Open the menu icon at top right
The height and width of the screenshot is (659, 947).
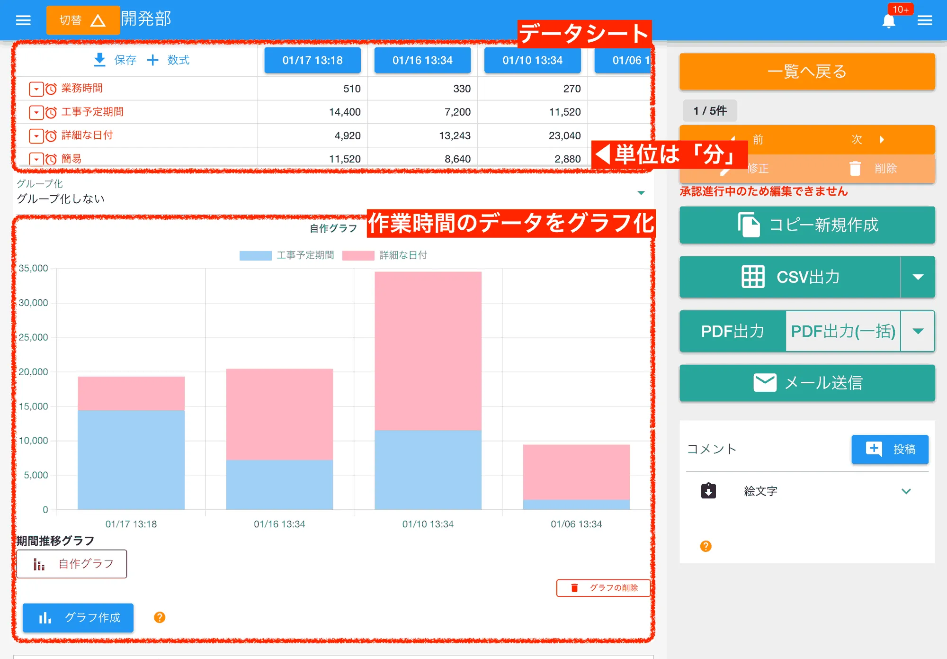coord(925,20)
